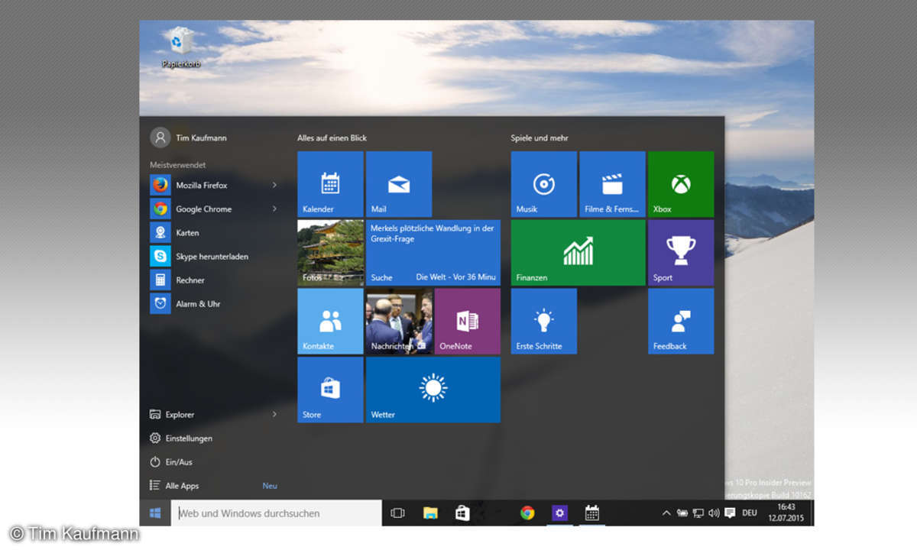Open the battery status tray icon
This screenshot has width=917, height=550.
tap(682, 513)
